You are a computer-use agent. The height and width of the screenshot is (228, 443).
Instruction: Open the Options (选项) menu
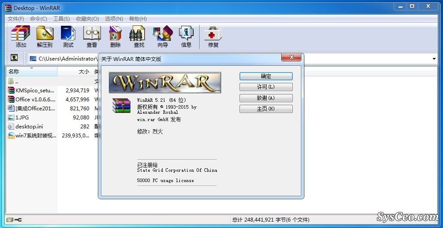coord(114,18)
